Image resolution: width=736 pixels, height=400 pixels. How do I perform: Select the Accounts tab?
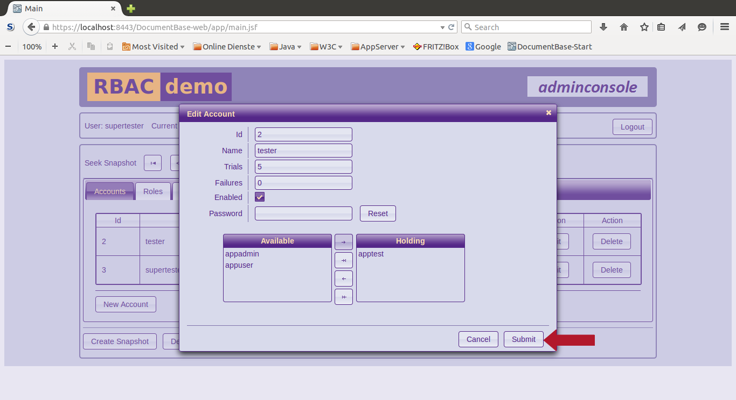click(x=110, y=191)
